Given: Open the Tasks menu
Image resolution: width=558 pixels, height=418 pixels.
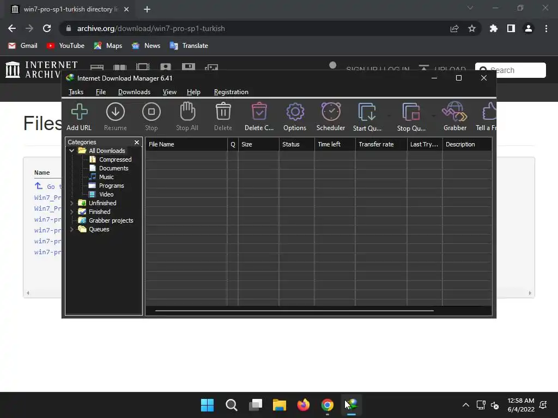Looking at the screenshot, I should tap(76, 92).
